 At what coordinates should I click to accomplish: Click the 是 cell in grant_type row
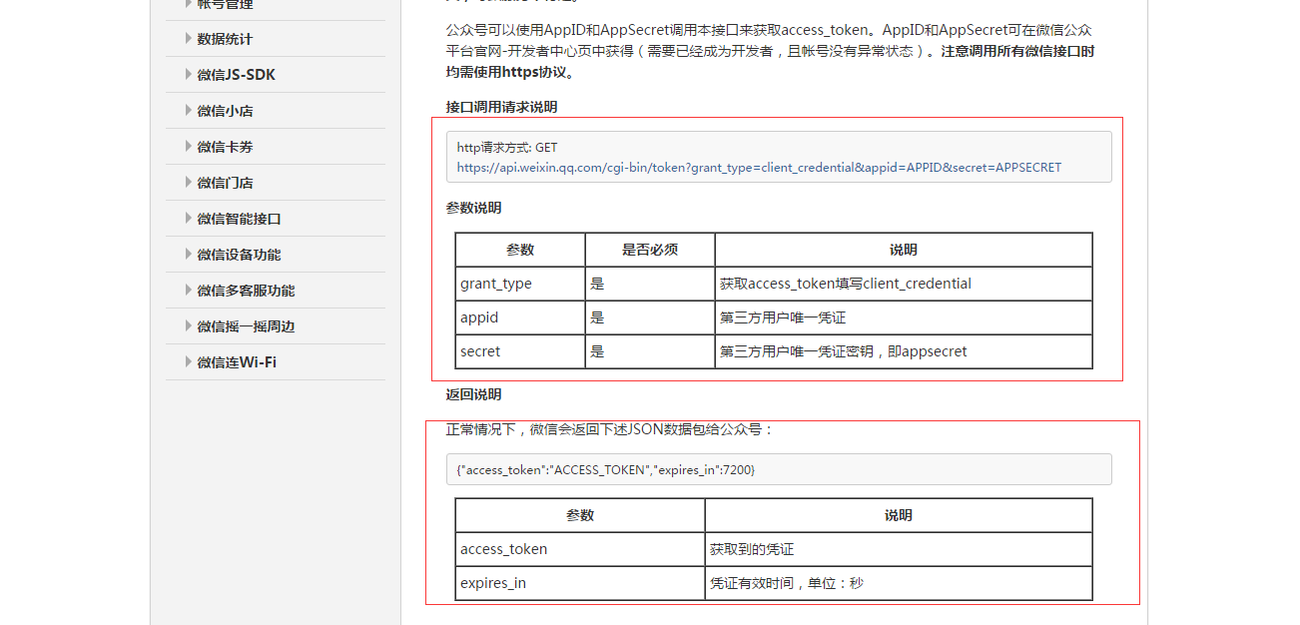[x=650, y=284]
